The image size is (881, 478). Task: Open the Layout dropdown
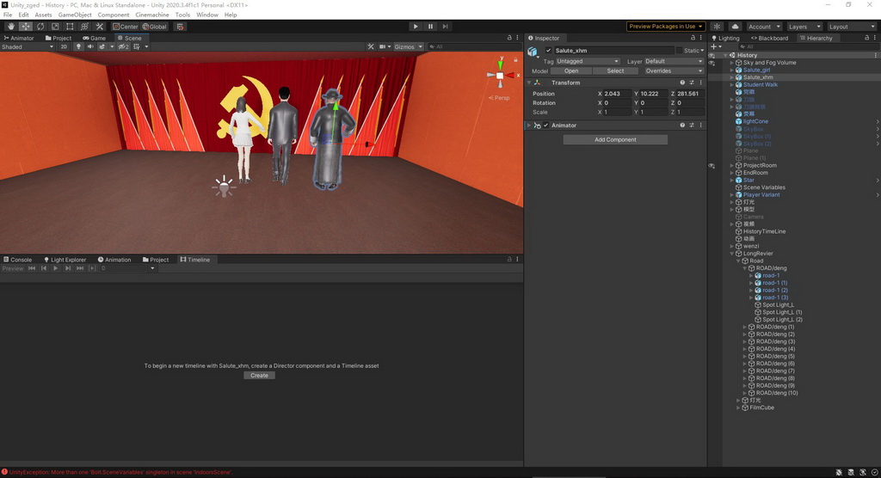(x=850, y=27)
